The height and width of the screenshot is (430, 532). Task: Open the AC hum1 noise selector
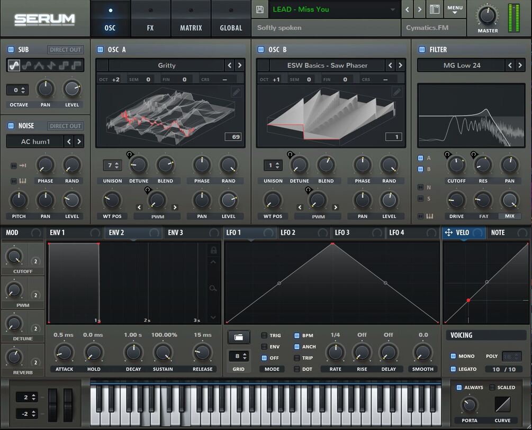[35, 141]
